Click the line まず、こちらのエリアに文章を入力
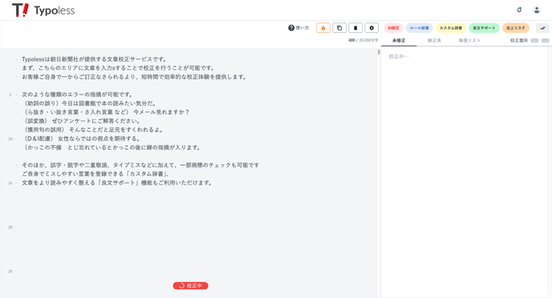The image size is (552, 298). (118, 68)
